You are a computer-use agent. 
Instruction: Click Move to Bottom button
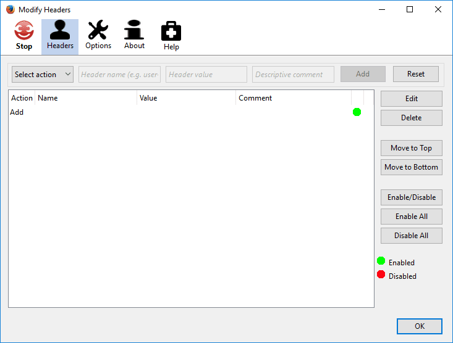pyautogui.click(x=412, y=167)
